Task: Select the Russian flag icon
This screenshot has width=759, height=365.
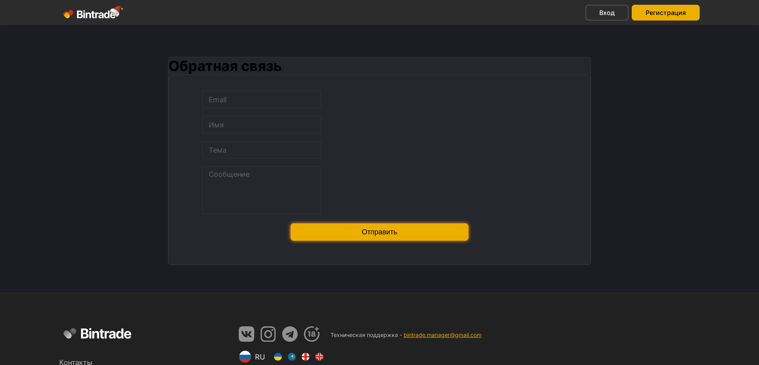Action: point(245,357)
